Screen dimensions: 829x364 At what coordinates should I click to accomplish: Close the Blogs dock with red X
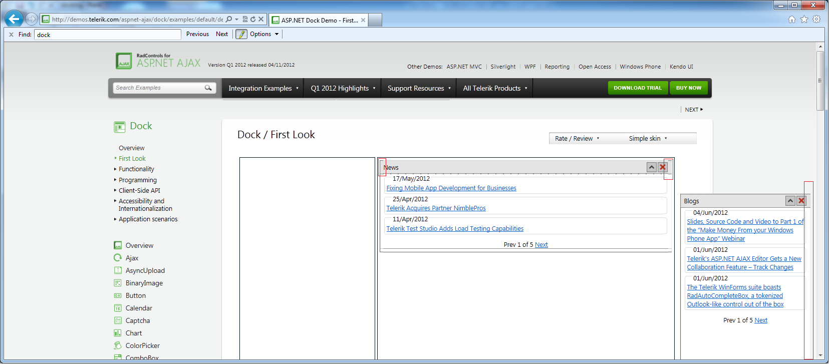click(x=801, y=201)
